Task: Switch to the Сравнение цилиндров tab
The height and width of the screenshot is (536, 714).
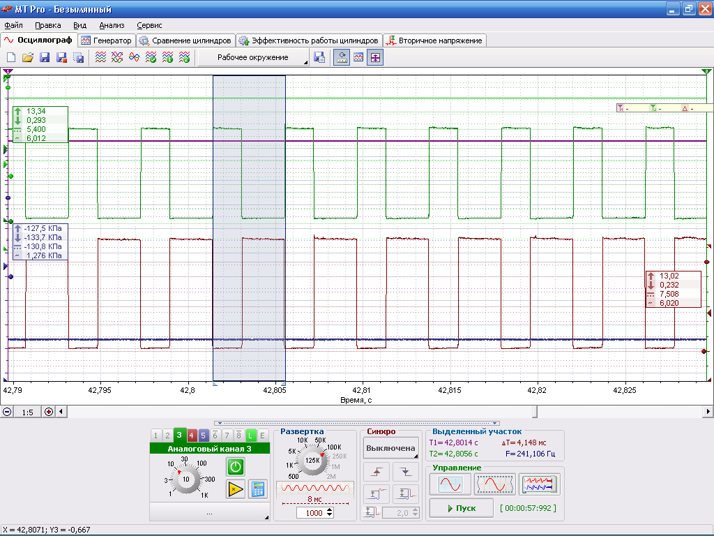Action: coord(185,40)
